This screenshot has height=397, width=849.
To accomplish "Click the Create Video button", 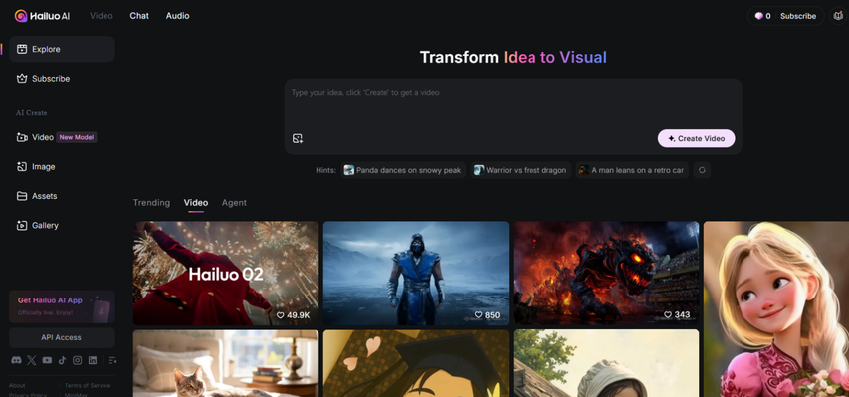I will (x=697, y=138).
